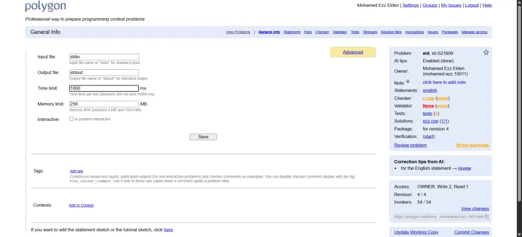Click "click here to add note"
522x237 pixels.
point(444,82)
